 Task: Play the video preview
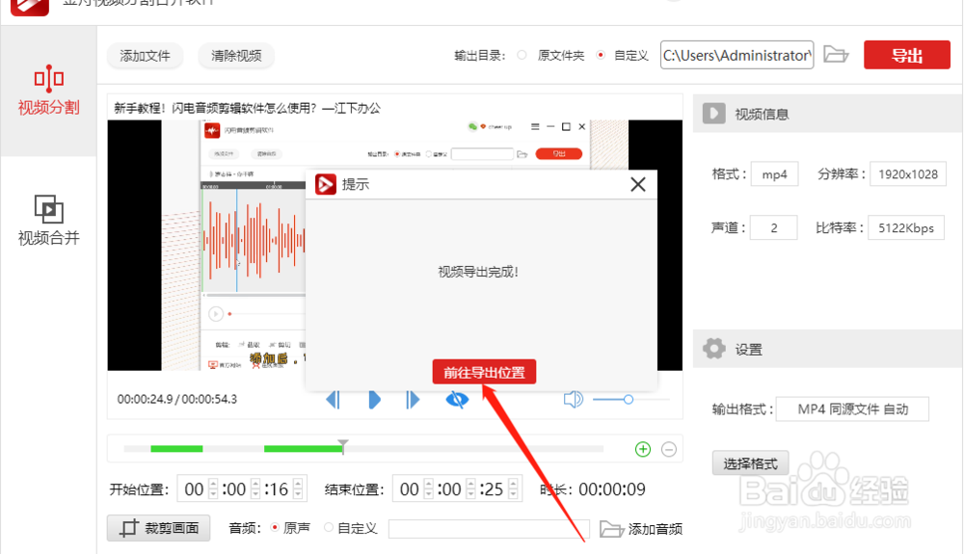[x=374, y=400]
